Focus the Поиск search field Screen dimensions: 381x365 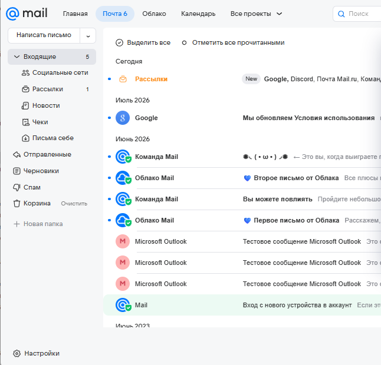coord(359,14)
